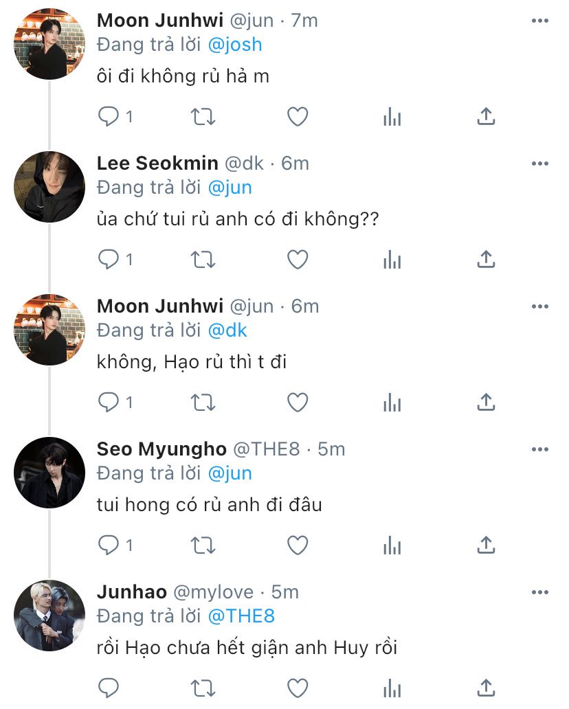This screenshot has width=569, height=709.
Task: Retweet Lee Seokmin's reply to @jun
Action: click(203, 260)
